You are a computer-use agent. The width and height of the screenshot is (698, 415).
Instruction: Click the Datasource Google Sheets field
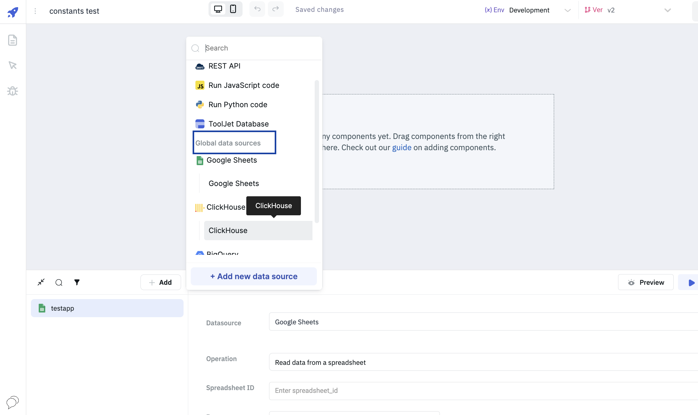pyautogui.click(x=483, y=322)
